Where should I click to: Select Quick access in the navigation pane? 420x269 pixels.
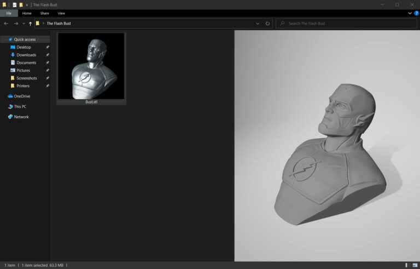(25, 39)
